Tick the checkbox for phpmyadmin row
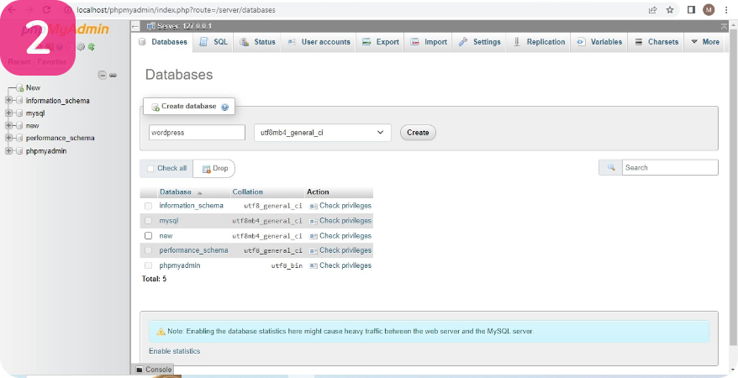The image size is (738, 378). [x=148, y=265]
